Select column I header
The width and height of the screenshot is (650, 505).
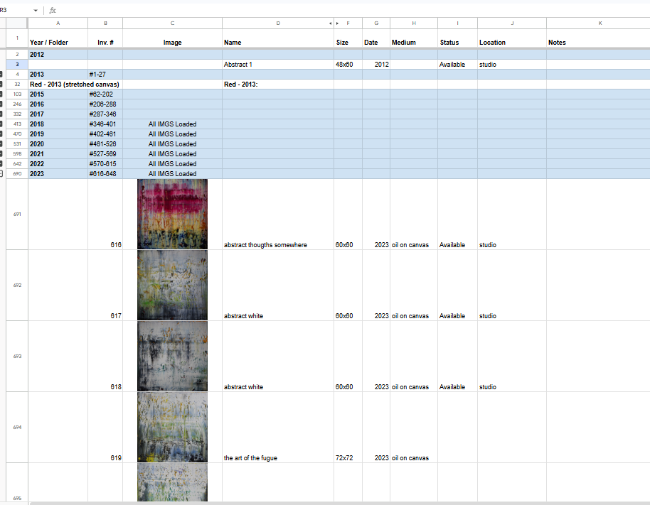pyautogui.click(x=458, y=23)
